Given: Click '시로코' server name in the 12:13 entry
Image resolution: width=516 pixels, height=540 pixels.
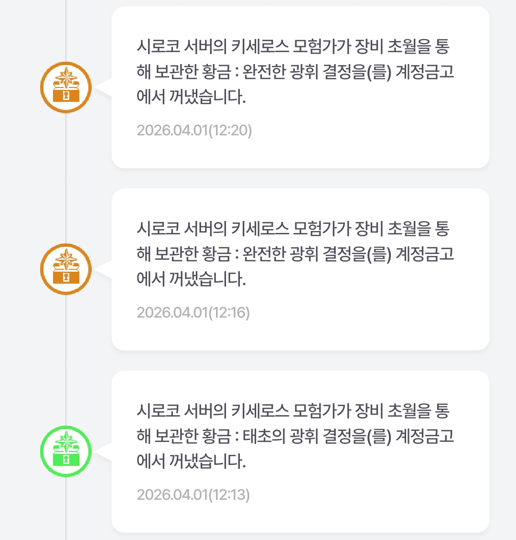Looking at the screenshot, I should coord(158,411).
